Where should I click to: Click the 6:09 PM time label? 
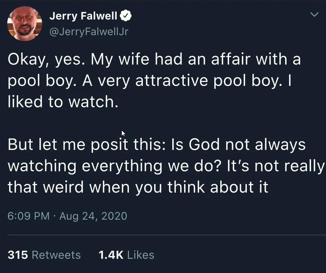pyautogui.click(x=29, y=216)
